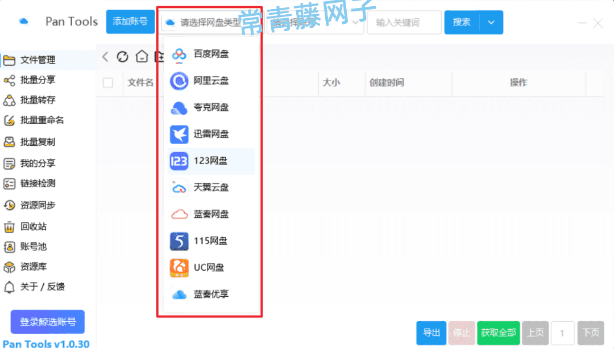
Task: Open 文件管理 in the sidebar
Action: [48, 60]
